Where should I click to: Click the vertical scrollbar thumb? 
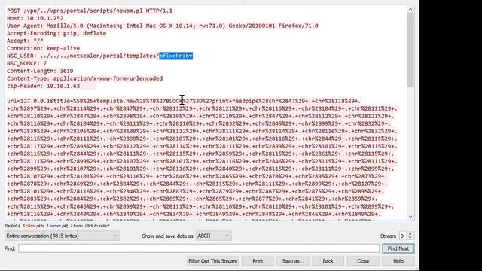tap(410, 49)
